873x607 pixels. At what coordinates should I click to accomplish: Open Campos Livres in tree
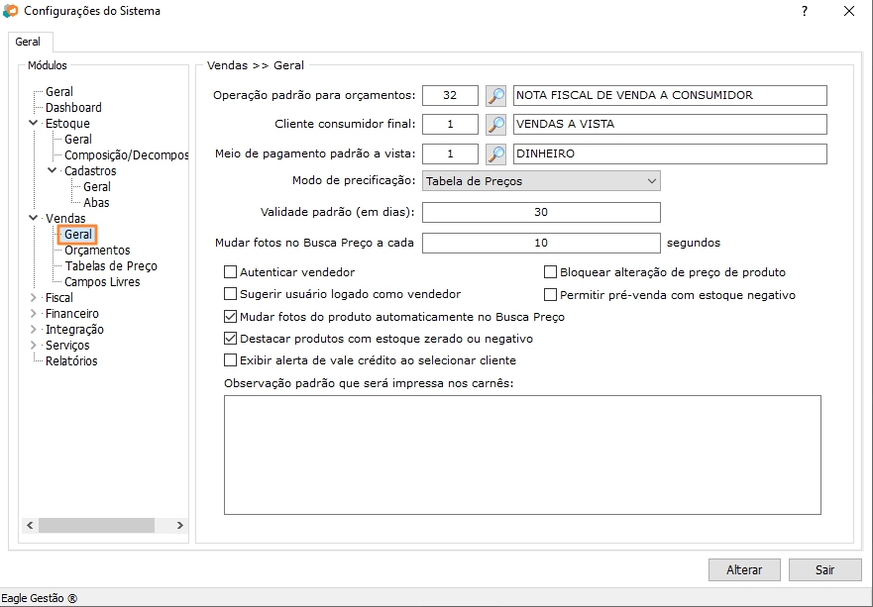pos(102,282)
